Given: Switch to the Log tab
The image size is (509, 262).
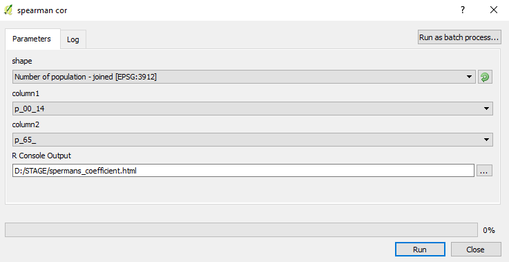Looking at the screenshot, I should tap(73, 39).
